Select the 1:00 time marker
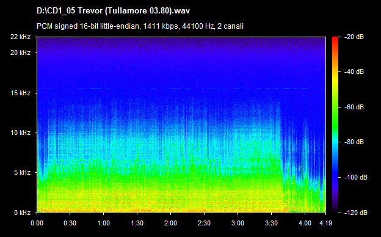 (104, 223)
